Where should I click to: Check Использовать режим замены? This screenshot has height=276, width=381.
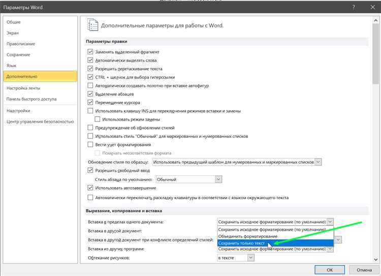pos(97,119)
